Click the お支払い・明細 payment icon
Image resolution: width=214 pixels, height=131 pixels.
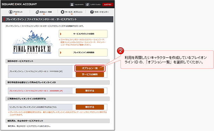click(37, 12)
